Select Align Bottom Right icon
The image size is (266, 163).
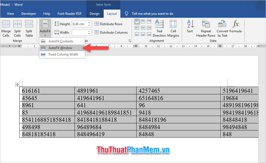tap(149, 34)
